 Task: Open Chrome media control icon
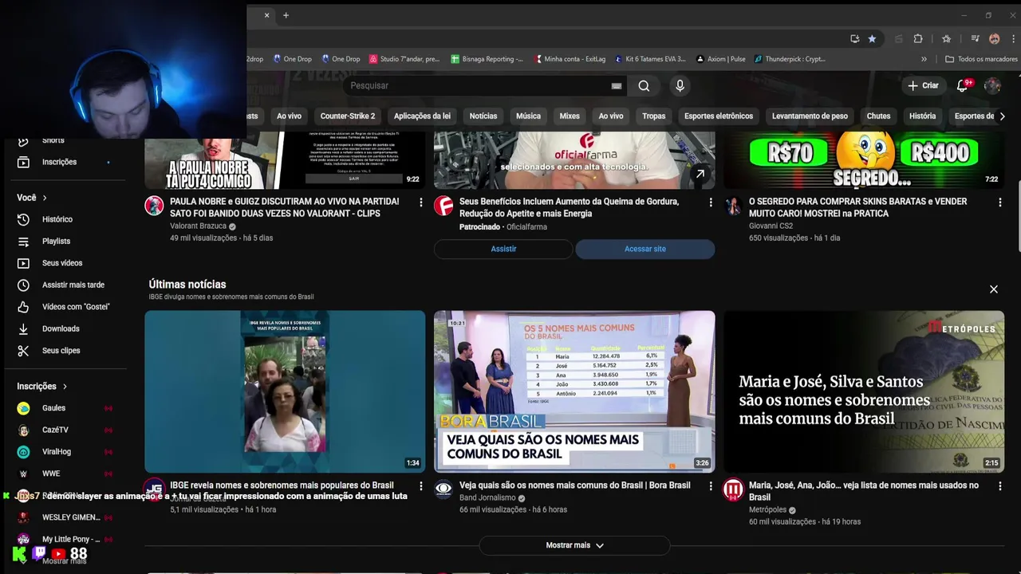point(975,38)
